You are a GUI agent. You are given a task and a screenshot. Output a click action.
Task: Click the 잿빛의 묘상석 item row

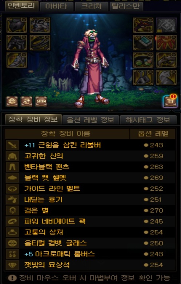point(90,265)
